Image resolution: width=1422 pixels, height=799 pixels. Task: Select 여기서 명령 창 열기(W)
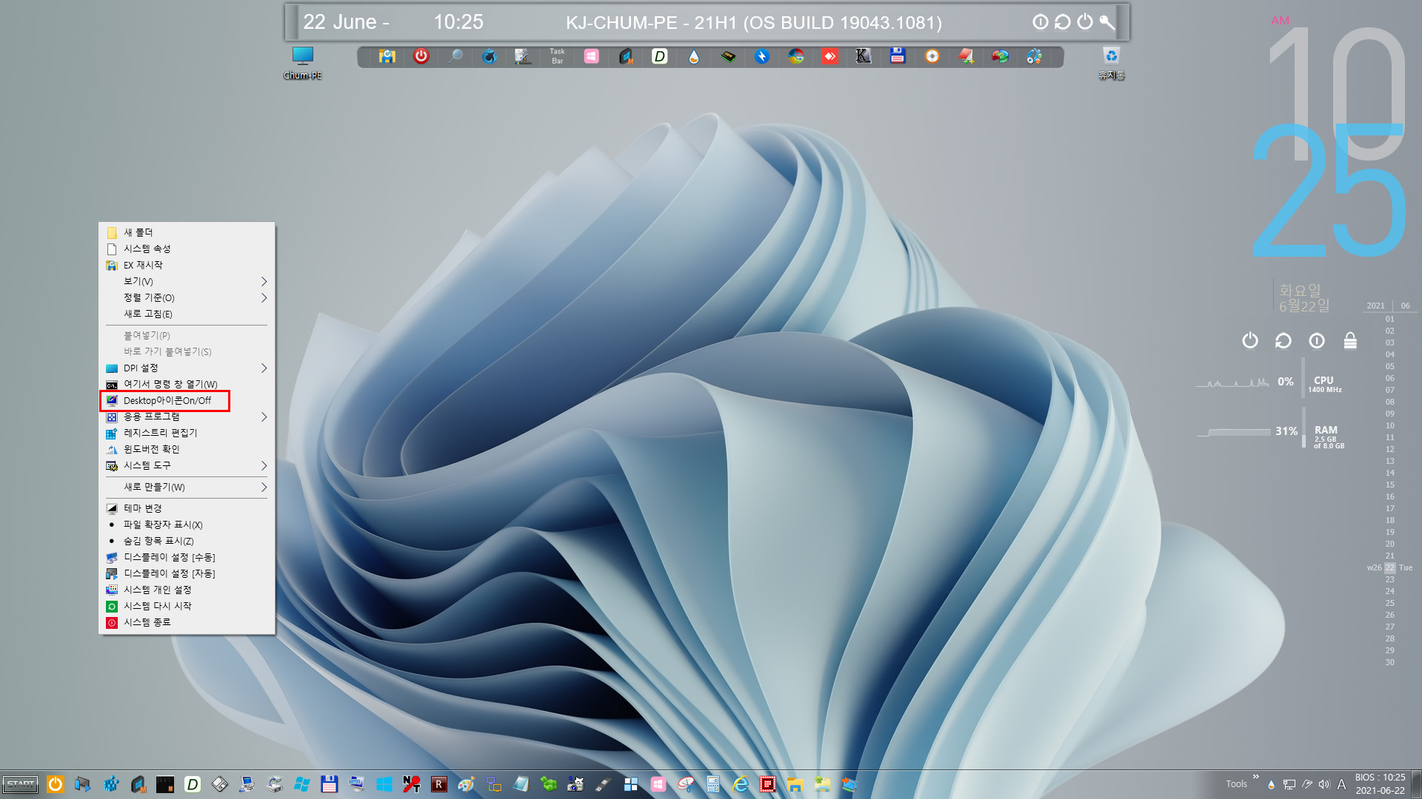187,384
